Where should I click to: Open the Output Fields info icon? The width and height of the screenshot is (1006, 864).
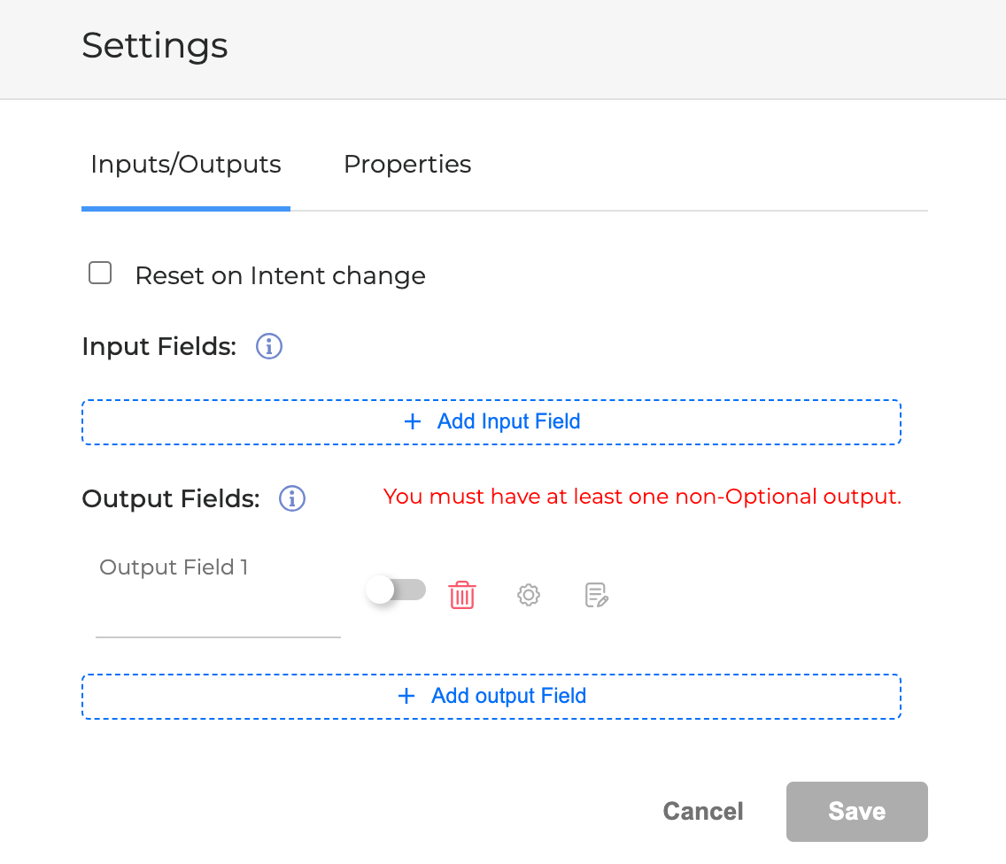[292, 498]
